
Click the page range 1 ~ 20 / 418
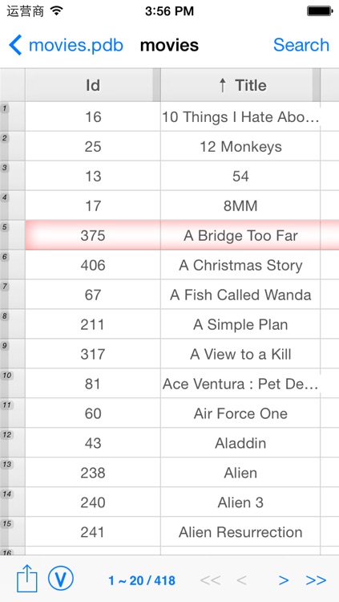pos(142,580)
